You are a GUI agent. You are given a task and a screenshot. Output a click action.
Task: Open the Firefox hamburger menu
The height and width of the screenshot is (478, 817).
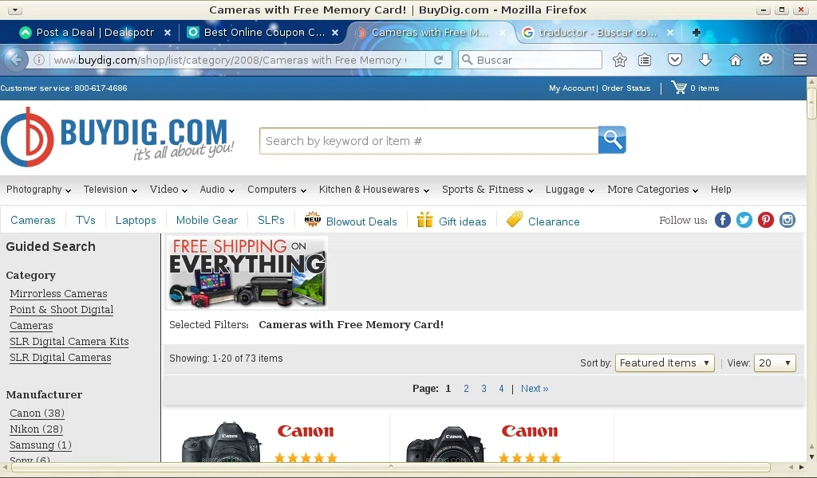[800, 60]
